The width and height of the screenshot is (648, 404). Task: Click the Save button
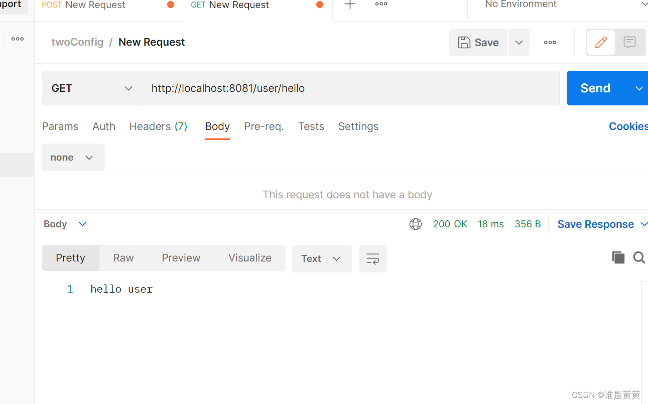pos(478,42)
